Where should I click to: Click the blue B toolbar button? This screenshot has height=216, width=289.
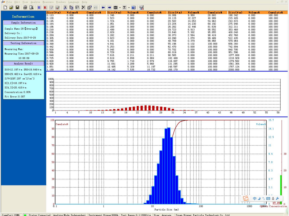[x=39, y=7]
